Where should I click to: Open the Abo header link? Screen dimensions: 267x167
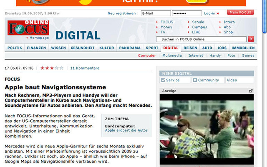tap(227, 27)
